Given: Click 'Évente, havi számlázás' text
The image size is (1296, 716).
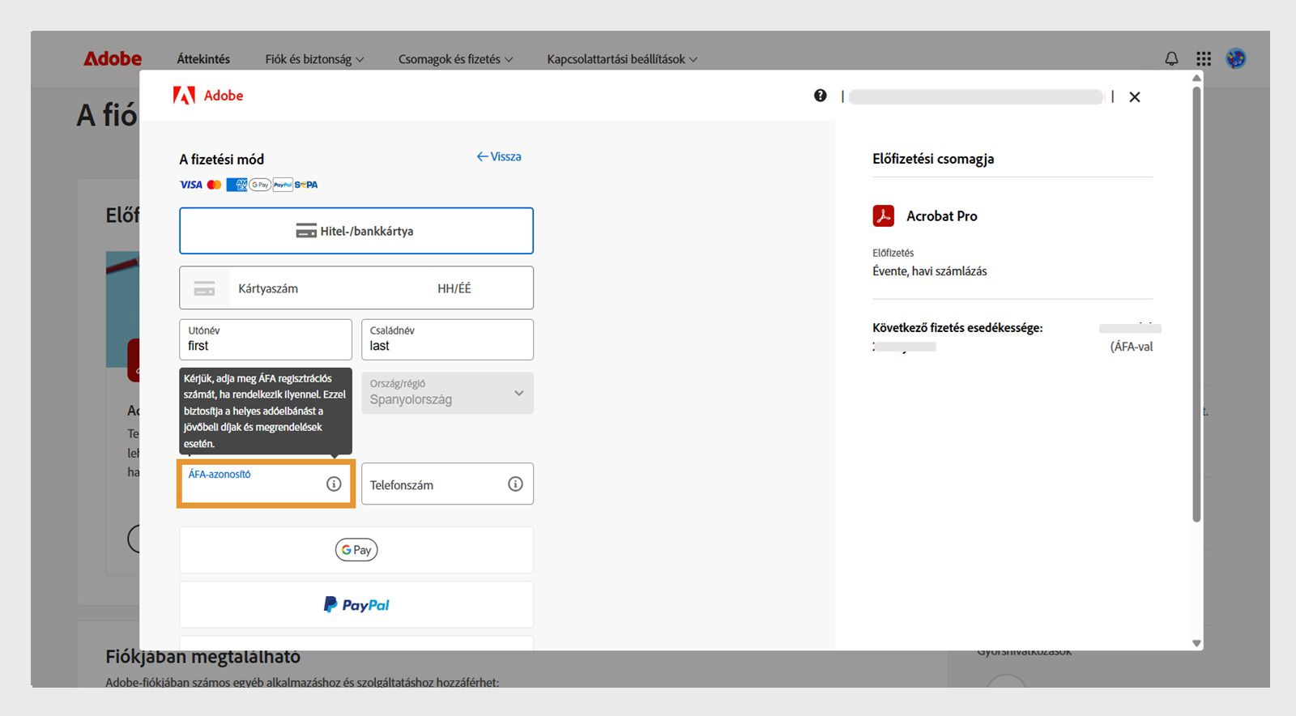Looking at the screenshot, I should point(930,271).
